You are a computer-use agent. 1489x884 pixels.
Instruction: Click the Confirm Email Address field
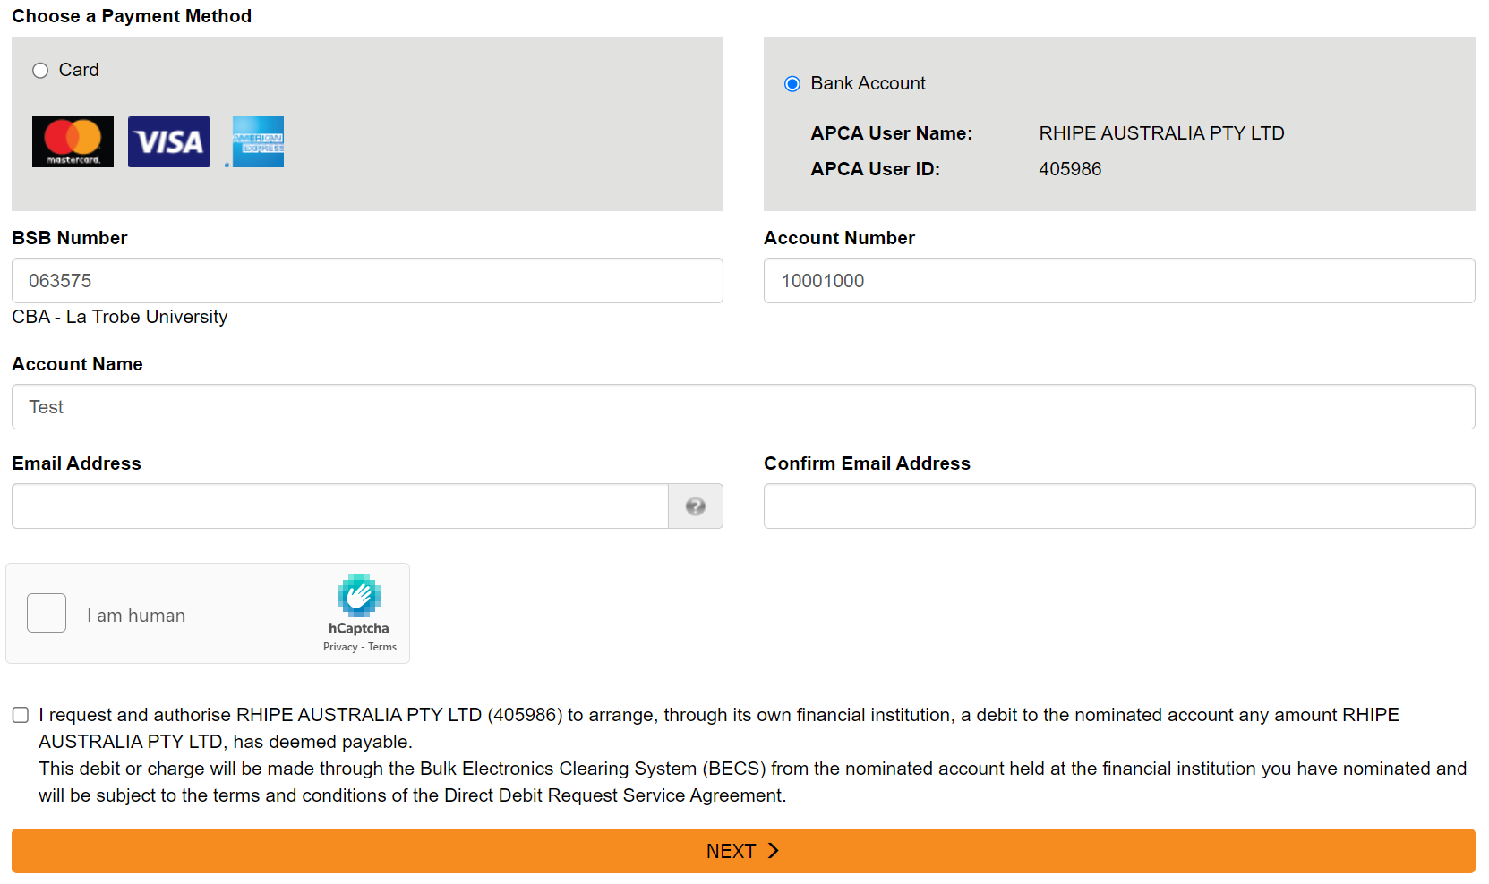coord(1118,506)
